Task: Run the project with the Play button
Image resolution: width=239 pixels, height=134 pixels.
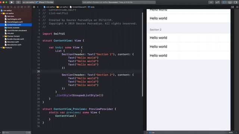Action: pos(12,2)
